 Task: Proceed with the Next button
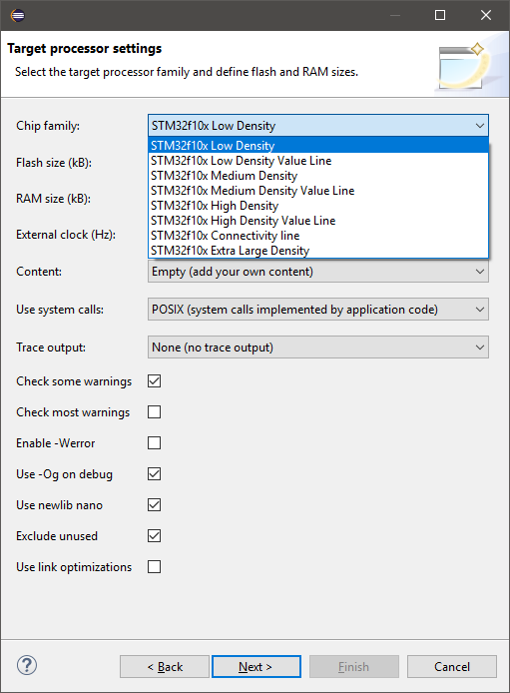click(256, 666)
